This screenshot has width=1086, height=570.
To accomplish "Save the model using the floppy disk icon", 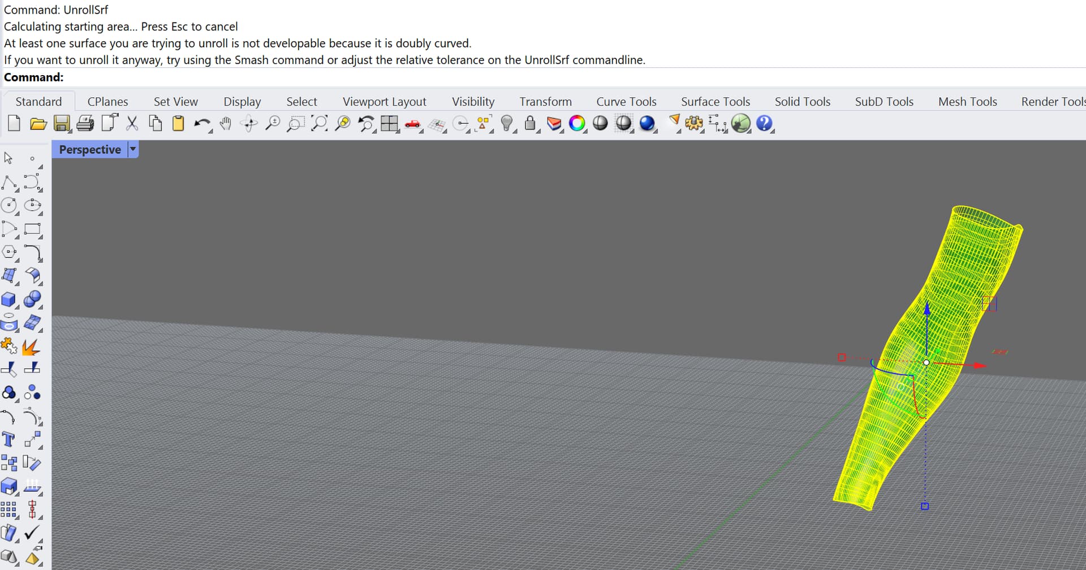I will click(62, 124).
